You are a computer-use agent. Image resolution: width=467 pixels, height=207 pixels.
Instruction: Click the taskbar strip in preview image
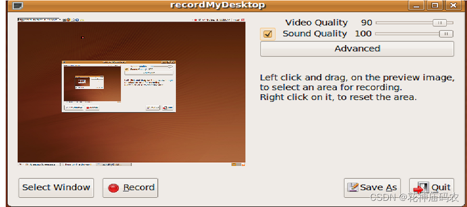click(x=131, y=164)
